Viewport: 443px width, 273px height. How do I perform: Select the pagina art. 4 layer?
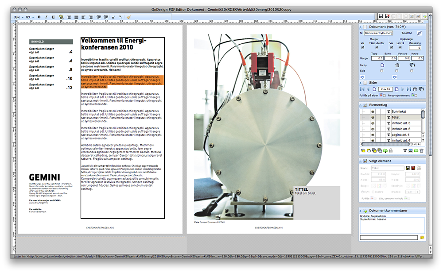tap(400, 135)
